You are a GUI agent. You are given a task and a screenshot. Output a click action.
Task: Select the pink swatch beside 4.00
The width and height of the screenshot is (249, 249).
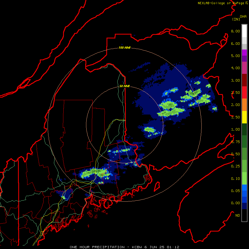(x=244, y=68)
